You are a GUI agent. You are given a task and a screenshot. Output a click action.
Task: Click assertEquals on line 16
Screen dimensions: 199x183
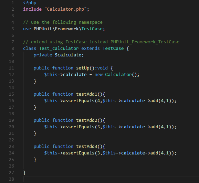79,101
